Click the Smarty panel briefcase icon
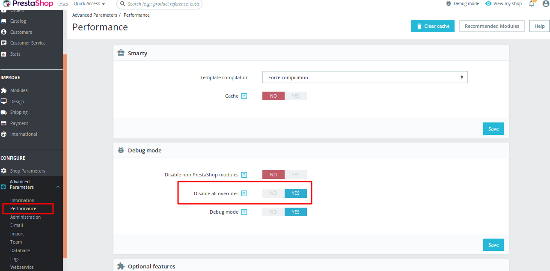The height and width of the screenshot is (271, 550). pos(121,53)
